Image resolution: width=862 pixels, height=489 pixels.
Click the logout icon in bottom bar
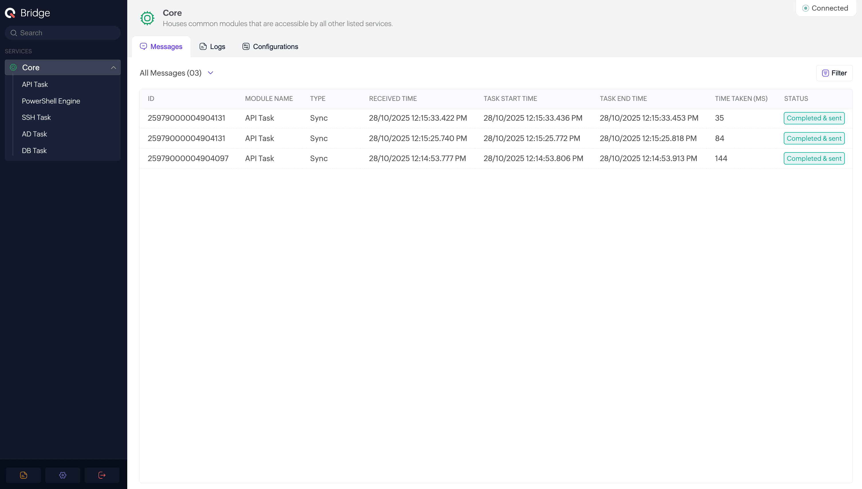[x=102, y=475]
